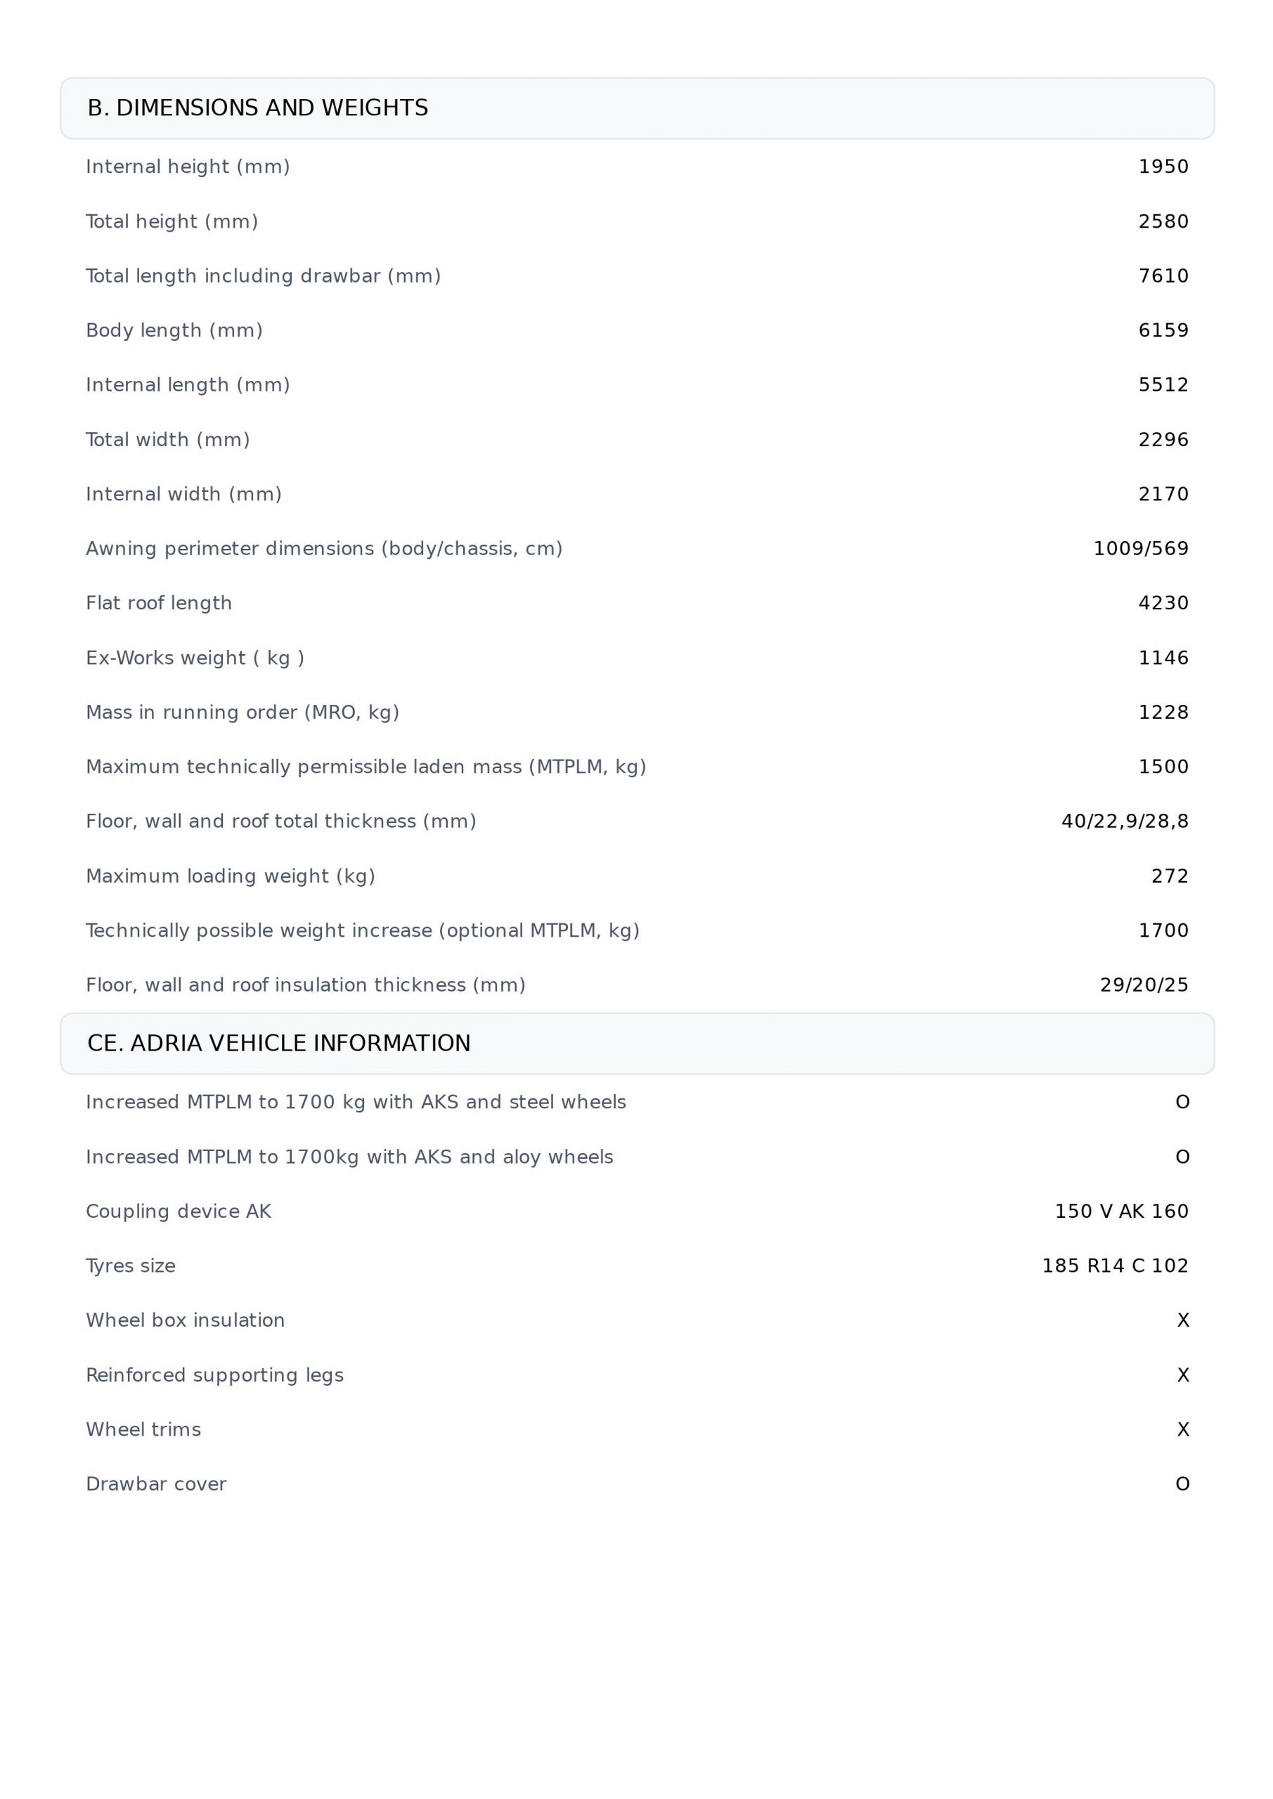This screenshot has height=1799, width=1273.
Task: Click the Flat roof length label
Action: 159,604
